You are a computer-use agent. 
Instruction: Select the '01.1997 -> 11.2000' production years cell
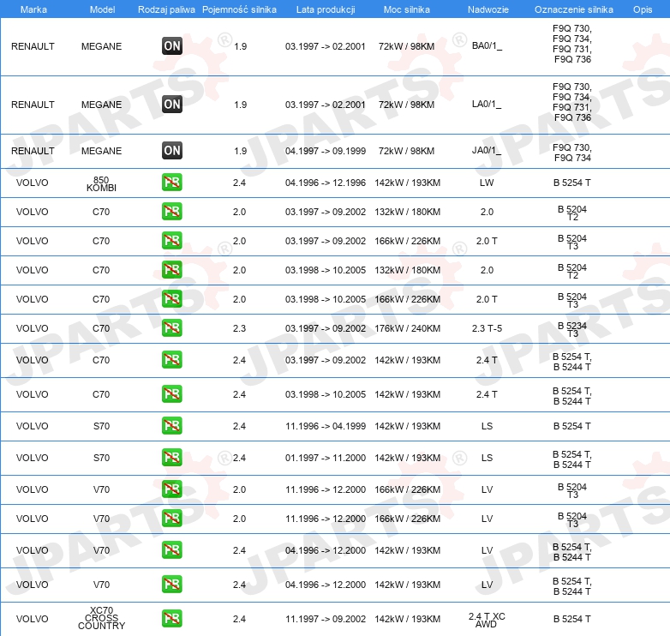pos(326,458)
